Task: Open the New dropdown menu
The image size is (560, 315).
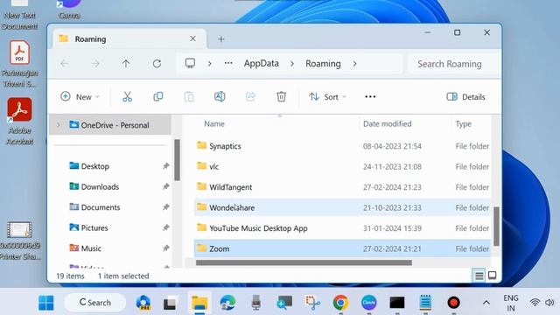Action: [x=80, y=97]
